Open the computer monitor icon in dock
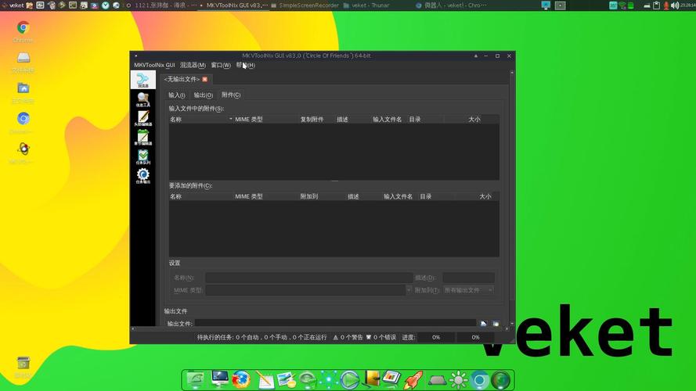Image resolution: width=696 pixels, height=391 pixels. tap(219, 379)
